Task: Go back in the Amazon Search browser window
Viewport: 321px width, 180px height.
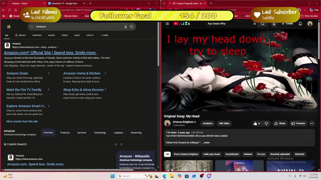Action: pos(4,10)
